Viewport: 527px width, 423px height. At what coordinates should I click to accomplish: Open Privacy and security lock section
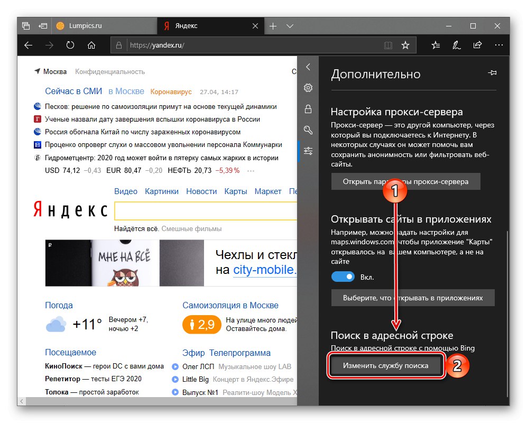[308, 109]
